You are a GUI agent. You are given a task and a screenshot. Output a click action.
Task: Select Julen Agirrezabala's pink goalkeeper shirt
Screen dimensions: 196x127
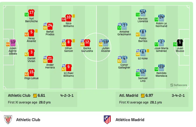coord(13,43)
